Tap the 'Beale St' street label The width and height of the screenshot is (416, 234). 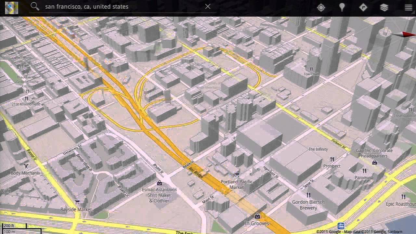[x=188, y=164]
